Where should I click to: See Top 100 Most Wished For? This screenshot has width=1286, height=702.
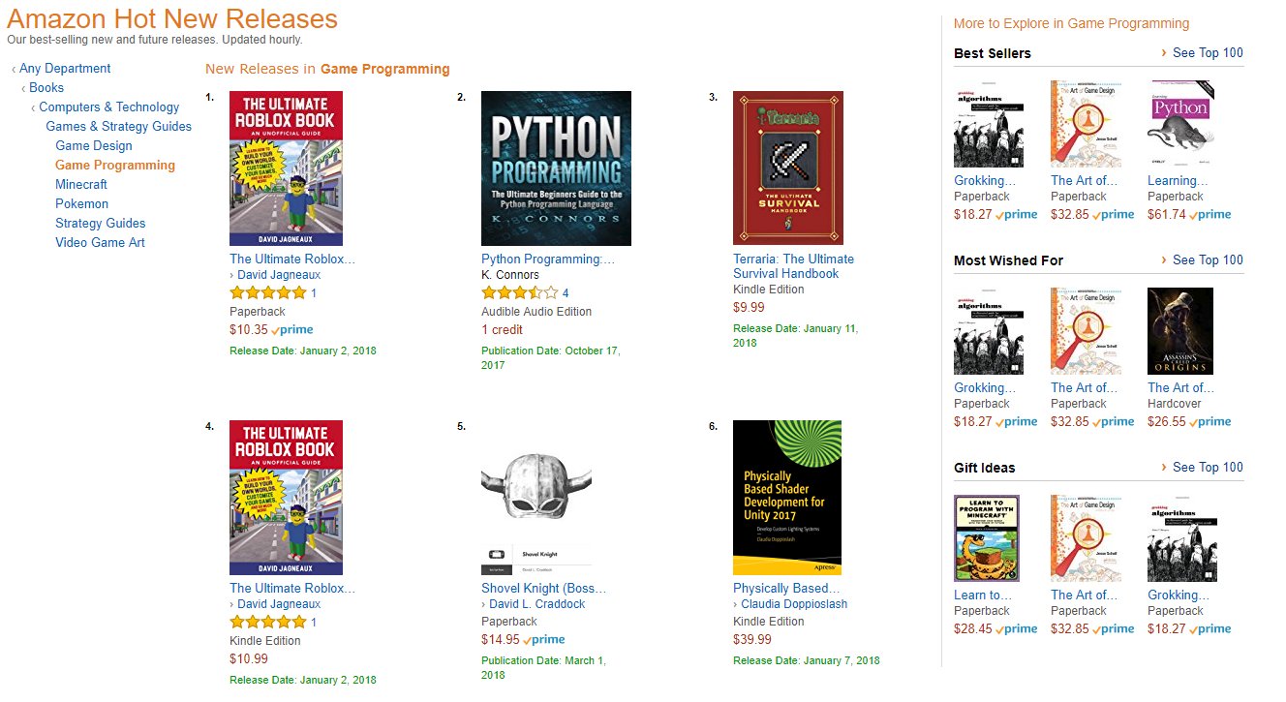1208,260
